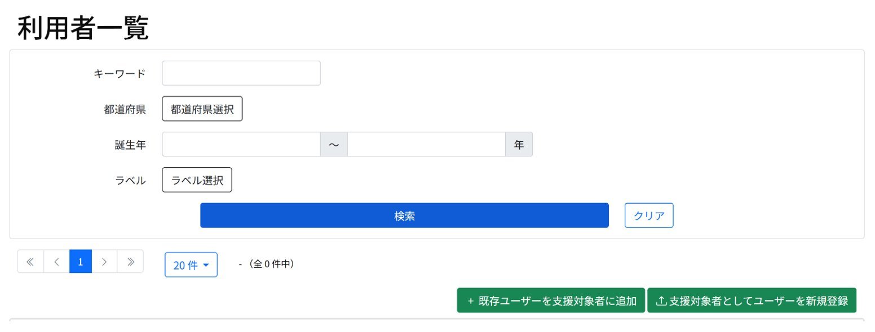Click the 誕生年 field label
Image resolution: width=875 pixels, height=332 pixels.
[x=130, y=145]
